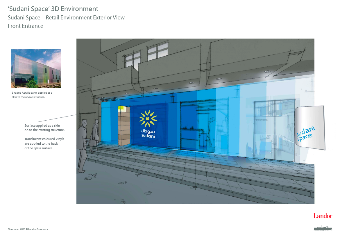340x236 pixels.
Task: Click the Landor ferry boat emblem
Action: click(x=323, y=228)
